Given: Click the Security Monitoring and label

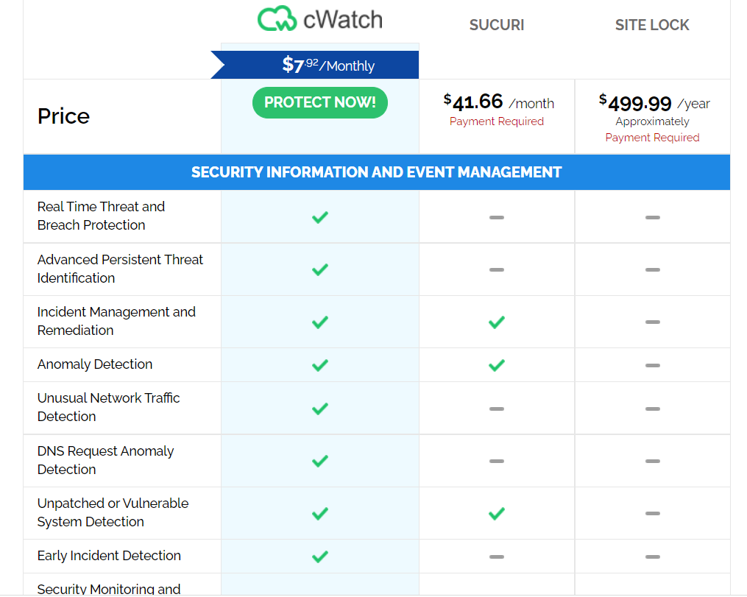Looking at the screenshot, I should pyautogui.click(x=109, y=589).
